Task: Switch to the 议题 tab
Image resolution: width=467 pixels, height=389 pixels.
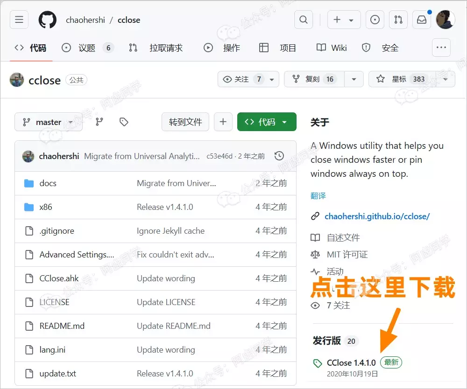Action: [x=88, y=48]
